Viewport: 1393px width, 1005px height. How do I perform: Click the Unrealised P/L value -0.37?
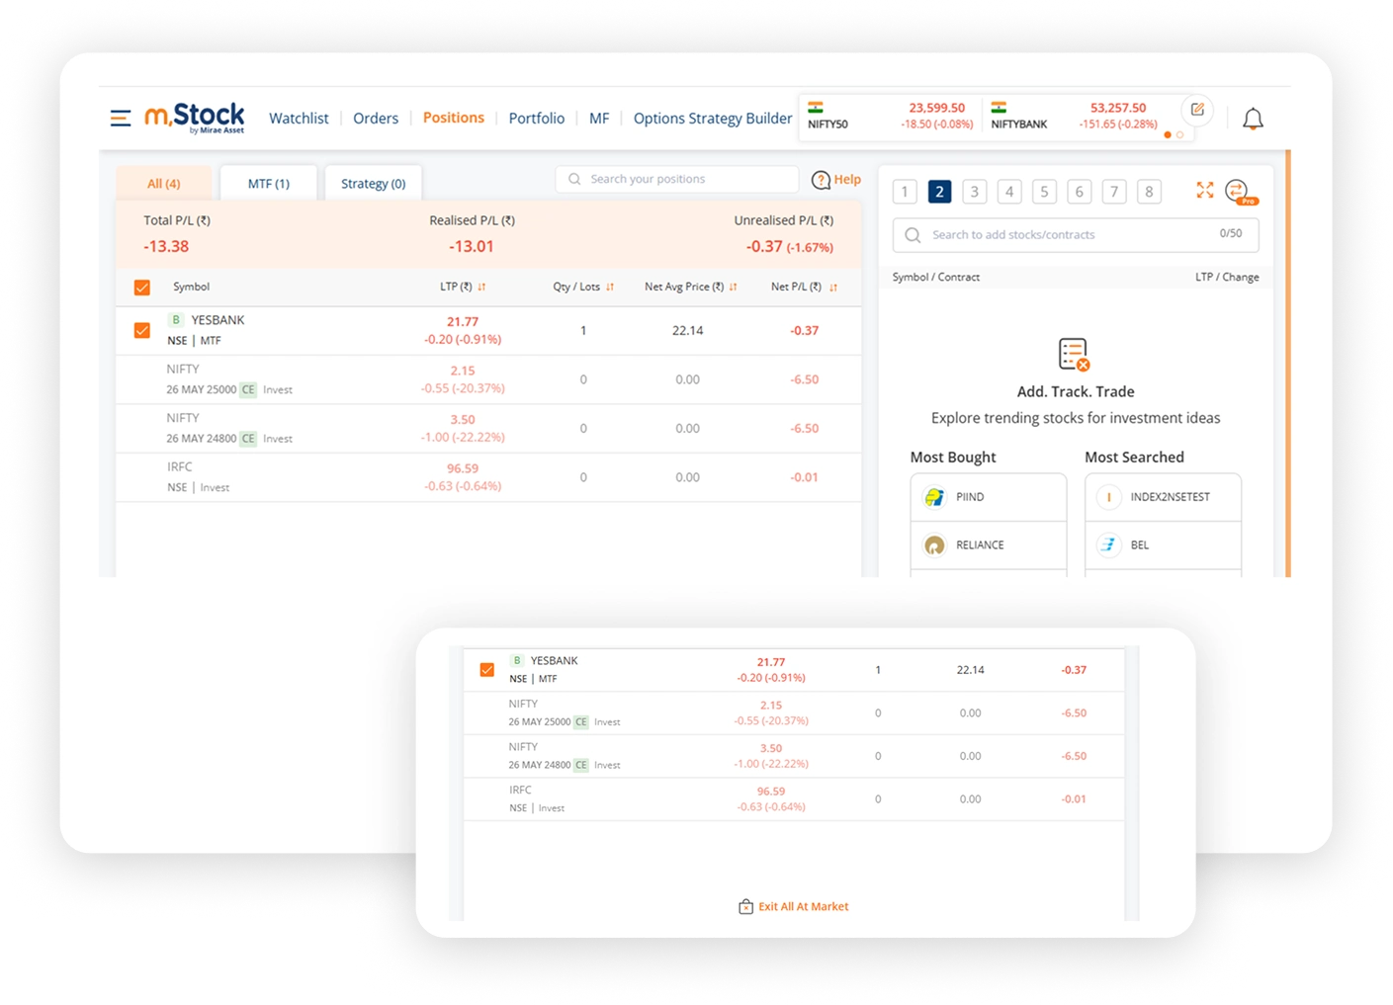point(764,247)
